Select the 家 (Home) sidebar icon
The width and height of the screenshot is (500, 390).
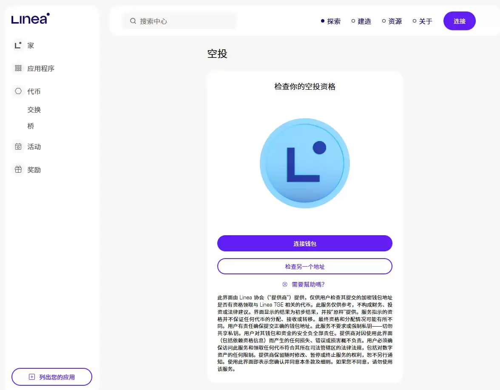coord(18,45)
